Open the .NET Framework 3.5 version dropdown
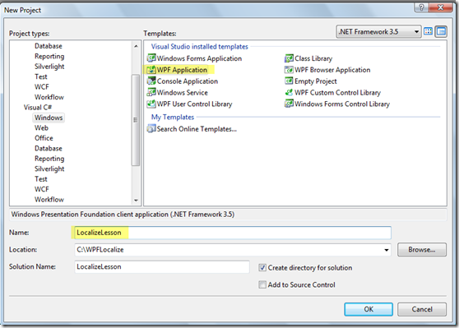This screenshot has width=459, height=328. (x=378, y=31)
